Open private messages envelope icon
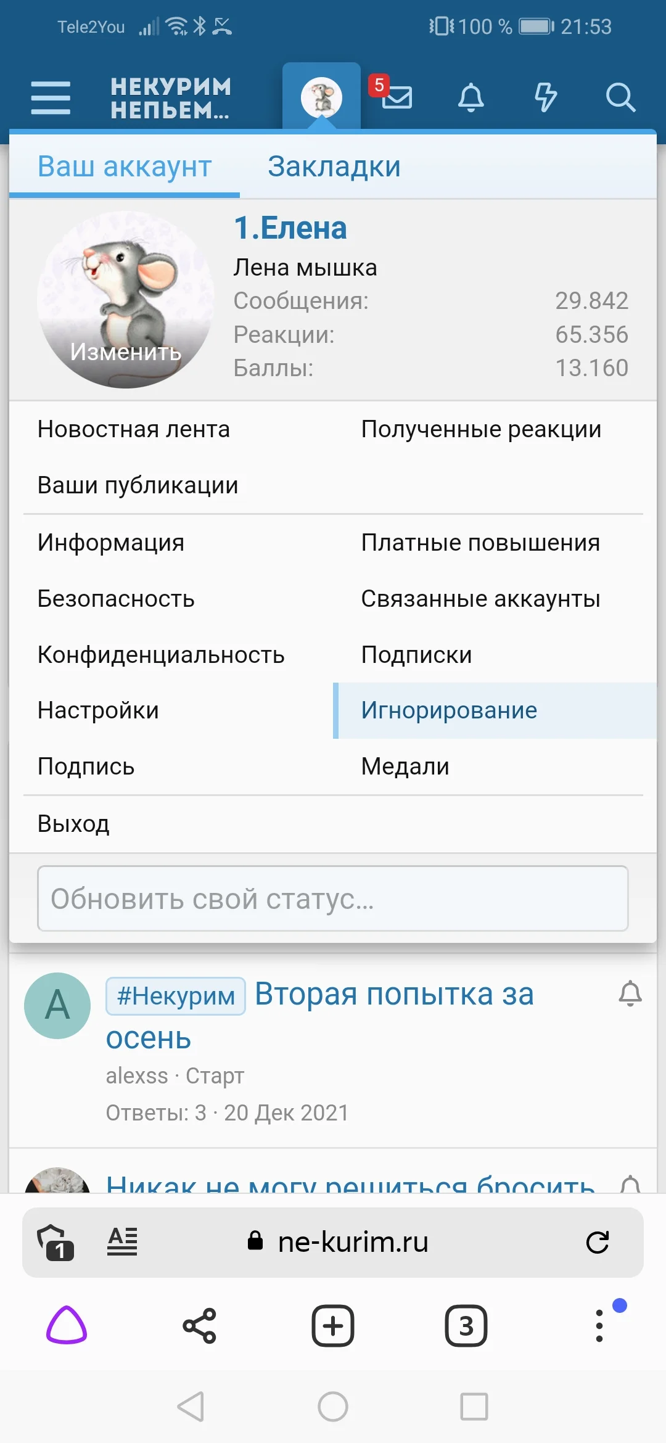Screen dimensions: 666x1443 pos(397,97)
